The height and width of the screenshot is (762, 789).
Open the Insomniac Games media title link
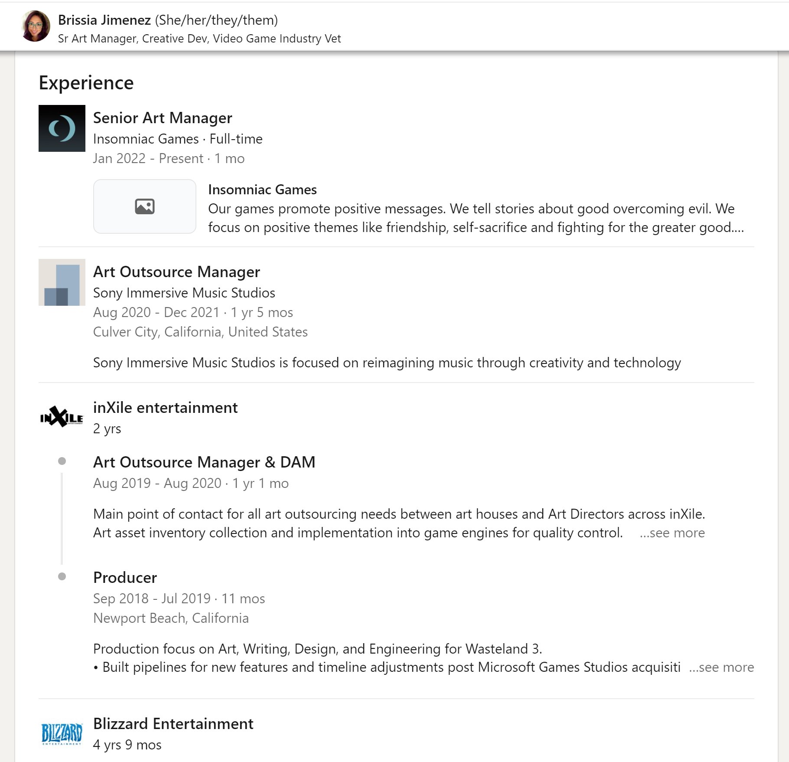262,190
